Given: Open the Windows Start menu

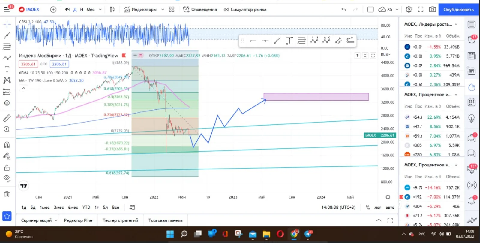Looking at the screenshot, I should pos(170,234).
